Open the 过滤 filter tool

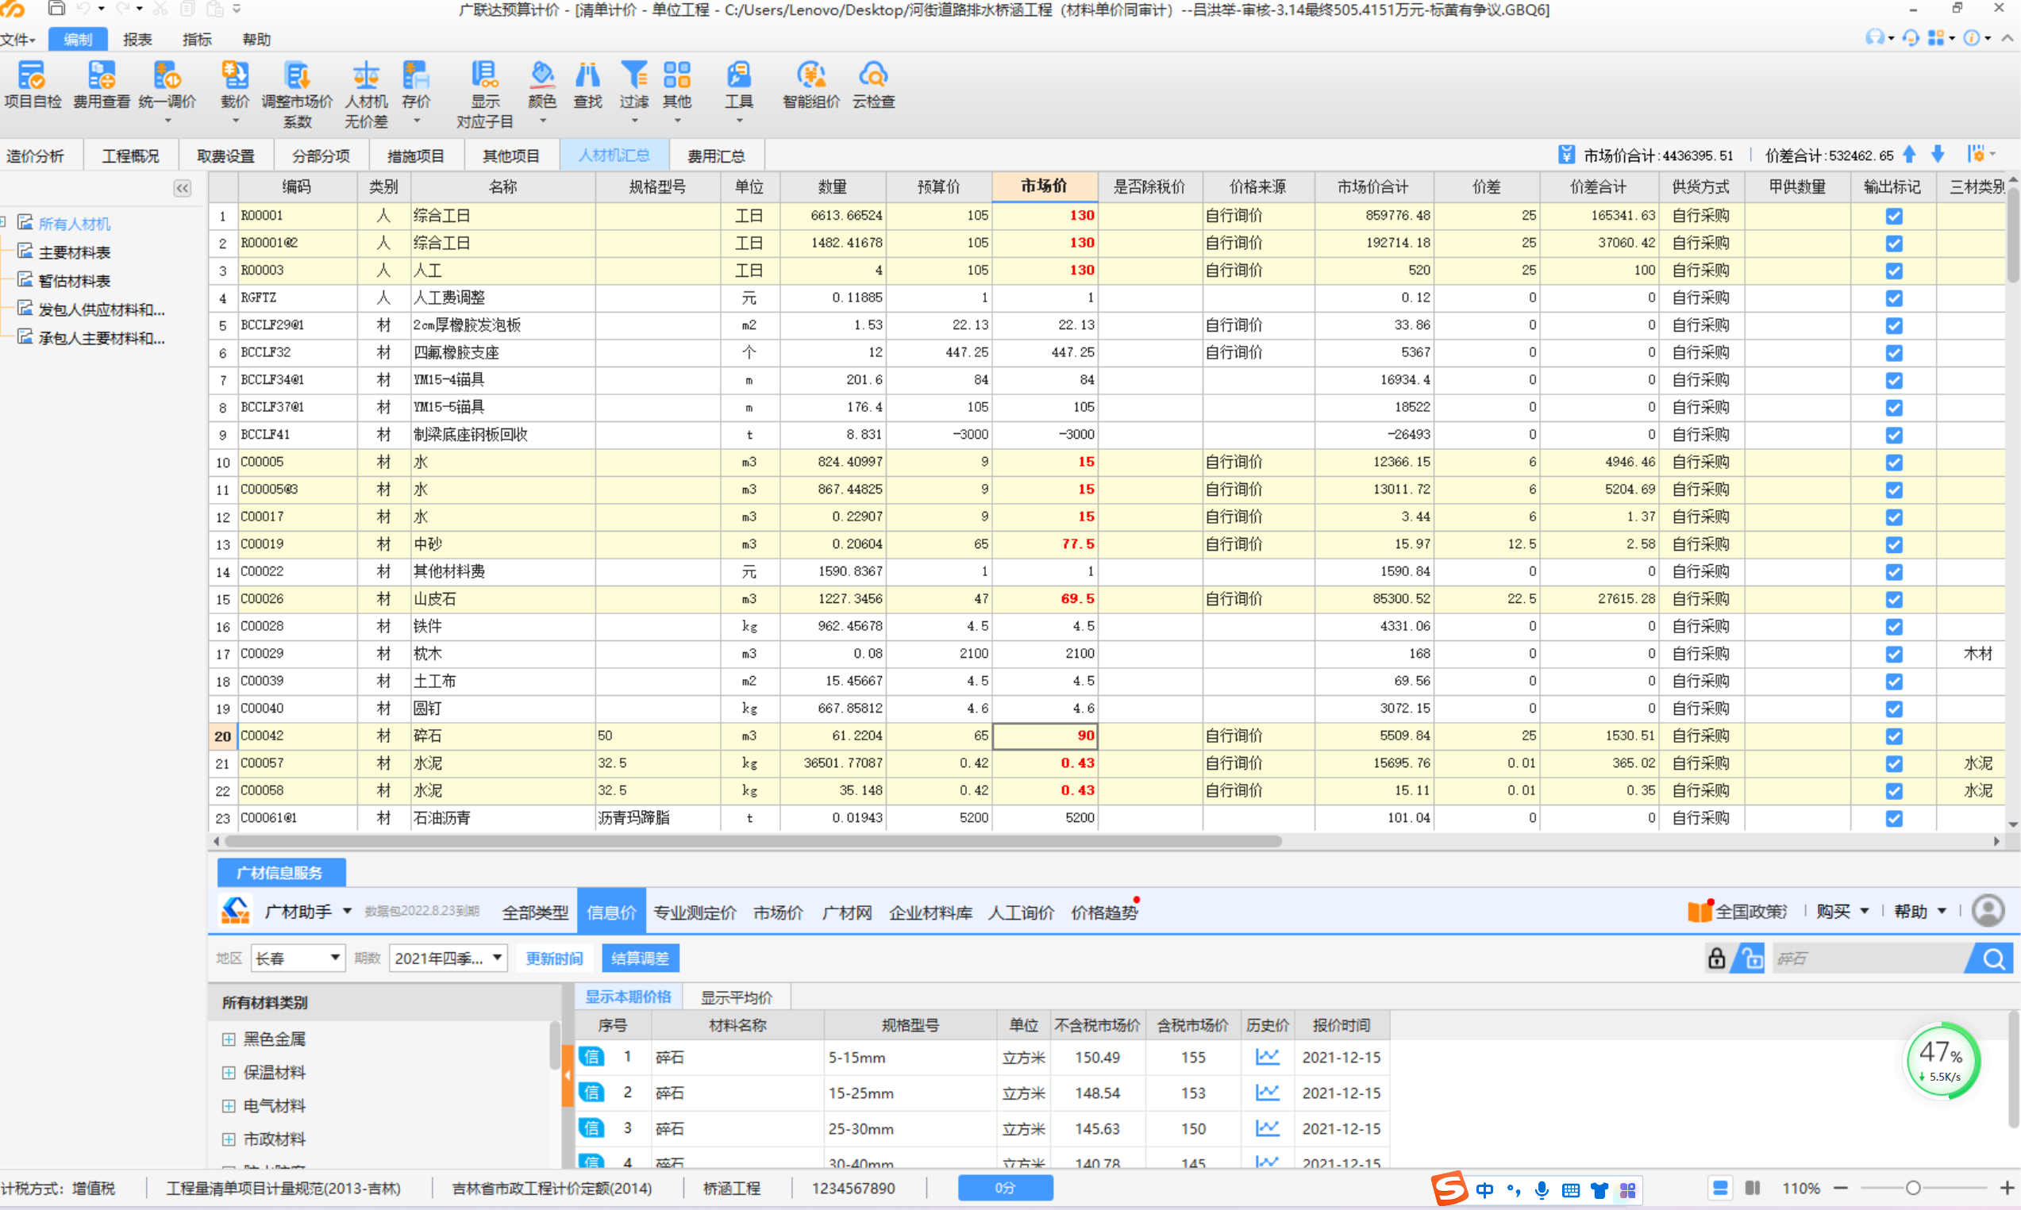pyautogui.click(x=633, y=85)
